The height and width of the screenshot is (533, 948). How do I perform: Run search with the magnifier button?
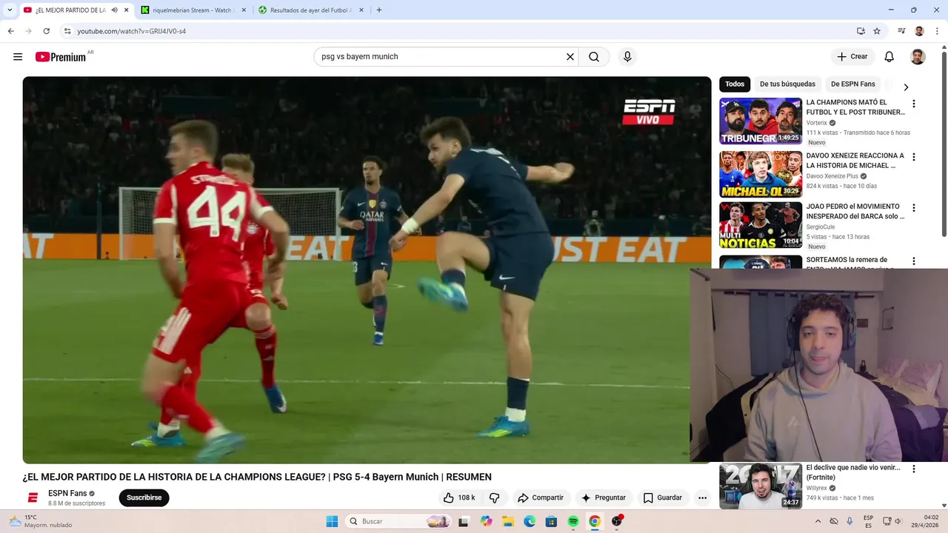pos(594,57)
